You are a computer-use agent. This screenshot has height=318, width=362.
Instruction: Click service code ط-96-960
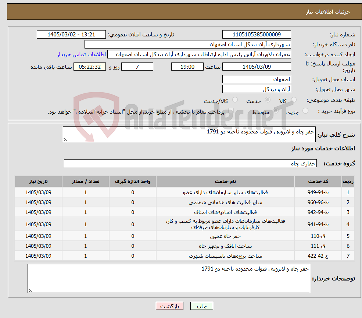pos(318,202)
